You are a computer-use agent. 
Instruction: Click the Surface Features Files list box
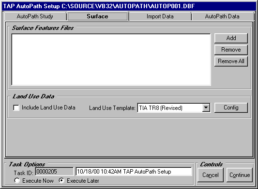111,60
